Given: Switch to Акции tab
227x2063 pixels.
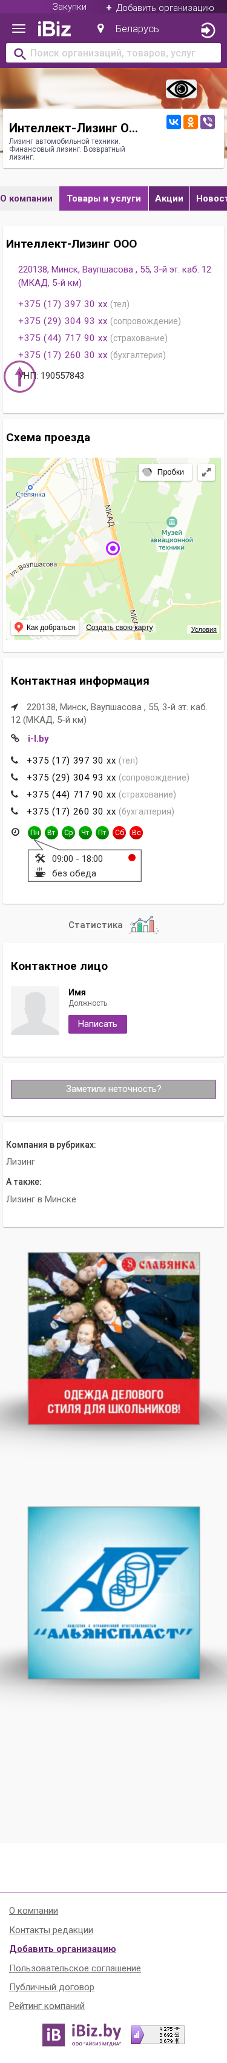Looking at the screenshot, I should (x=169, y=198).
